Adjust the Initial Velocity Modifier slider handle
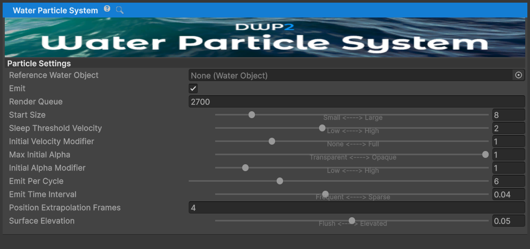Viewport: 530px width, 249px height. coord(272,141)
